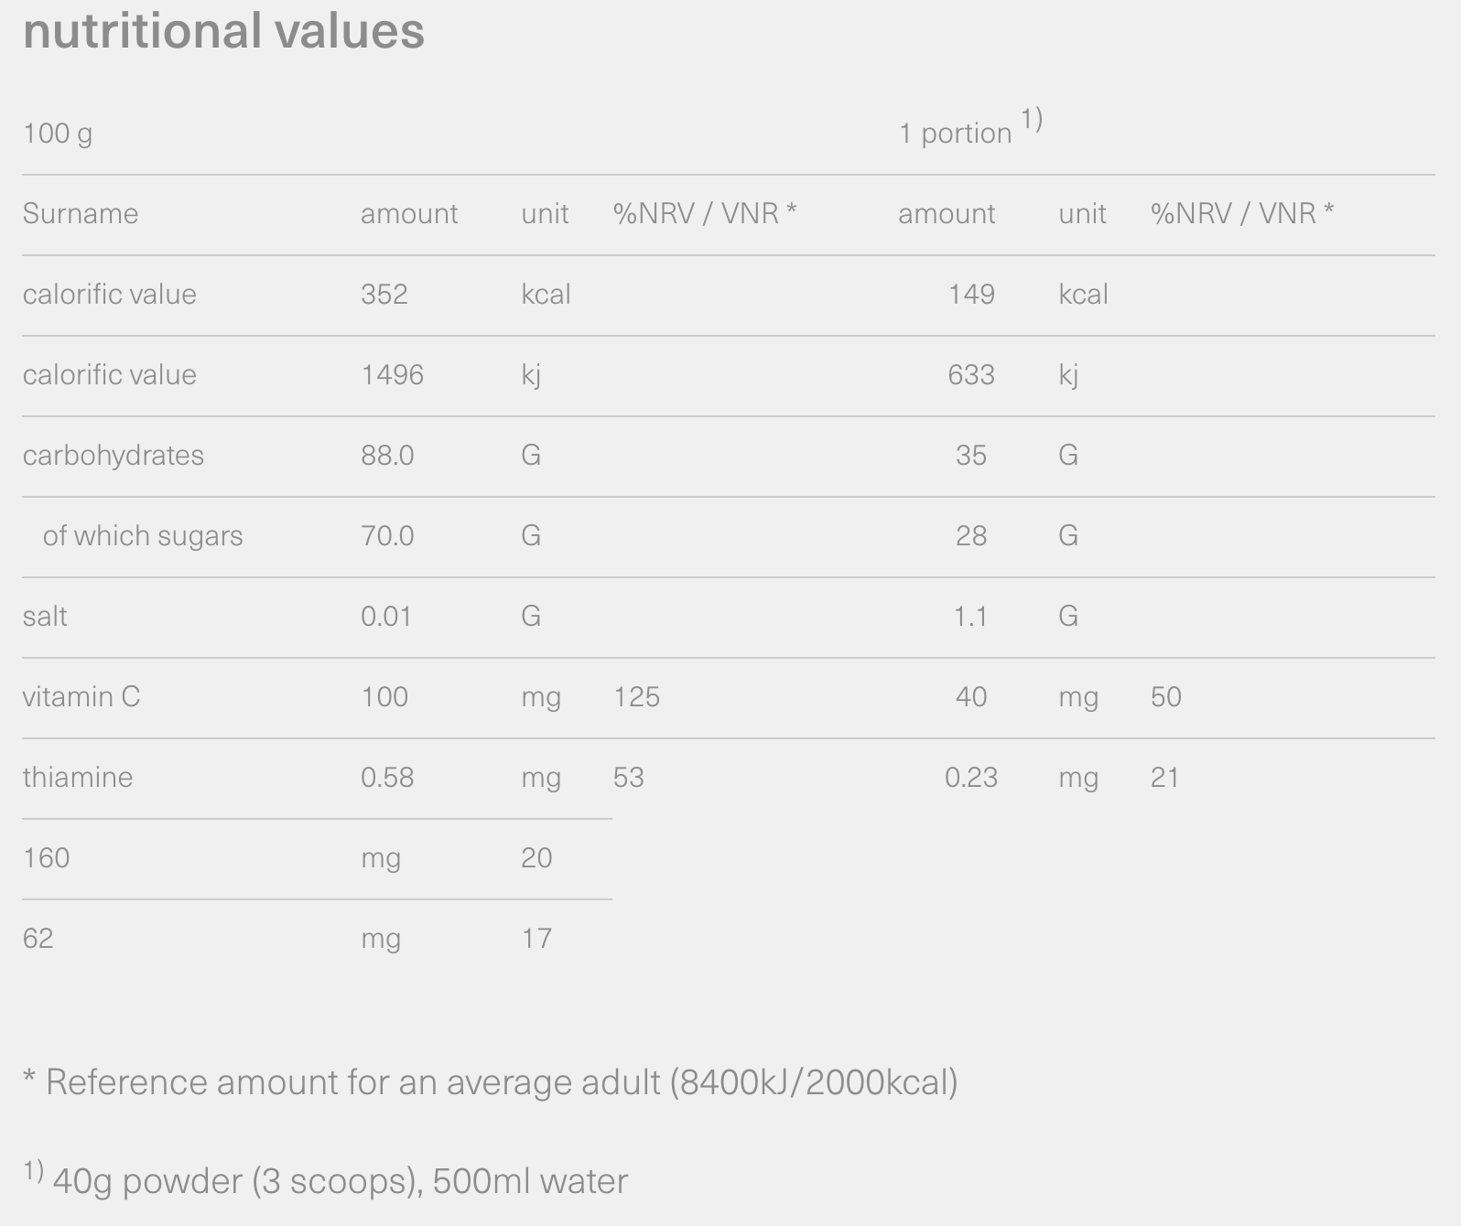Click the '100 g' column group header

tap(57, 134)
